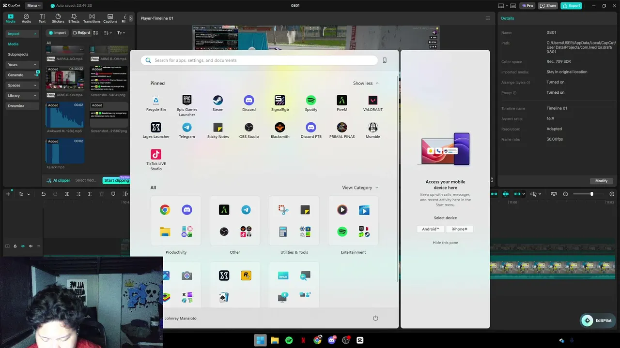
Task: Open the Text tab in CapCut
Action: pyautogui.click(x=42, y=18)
